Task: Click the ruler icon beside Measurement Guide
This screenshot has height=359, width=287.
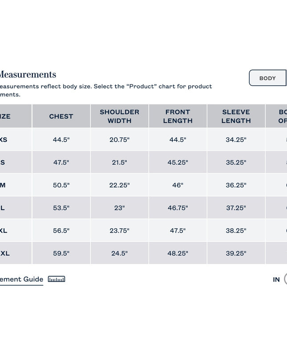Action: coord(57,279)
